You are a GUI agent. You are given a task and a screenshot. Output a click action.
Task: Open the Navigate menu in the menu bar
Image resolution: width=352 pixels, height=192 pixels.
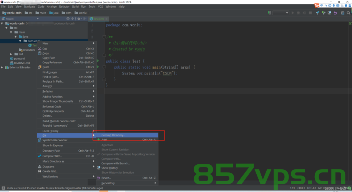click(30, 7)
